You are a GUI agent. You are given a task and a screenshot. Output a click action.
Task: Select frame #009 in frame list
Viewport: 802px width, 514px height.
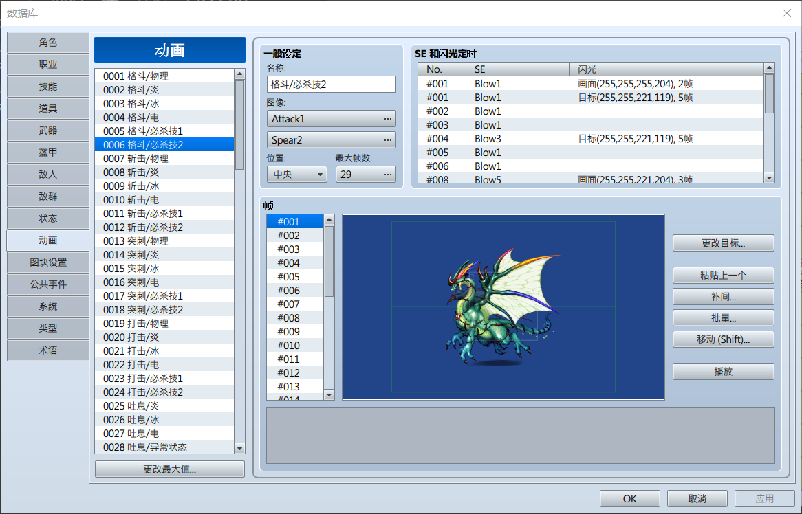click(295, 332)
